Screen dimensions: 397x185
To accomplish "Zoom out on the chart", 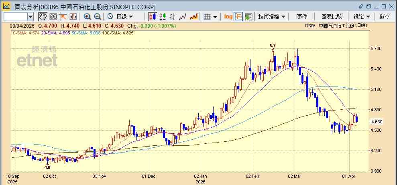I will (x=98, y=17).
